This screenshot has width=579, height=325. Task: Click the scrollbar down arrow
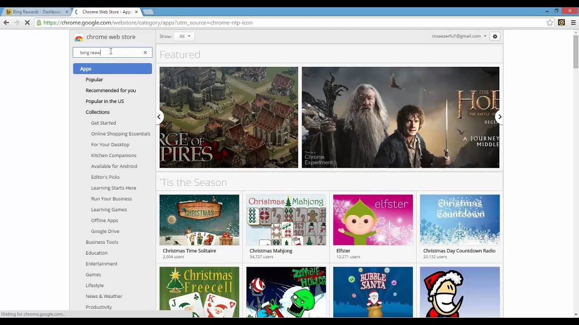576,314
